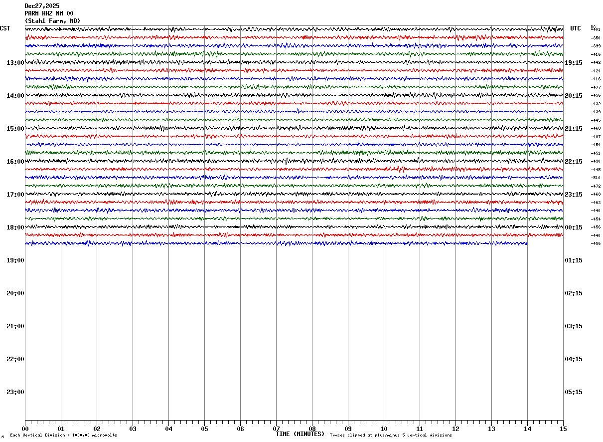The height and width of the screenshot is (442, 603).
Task: Select minute tick label 06
Action: [x=240, y=429]
